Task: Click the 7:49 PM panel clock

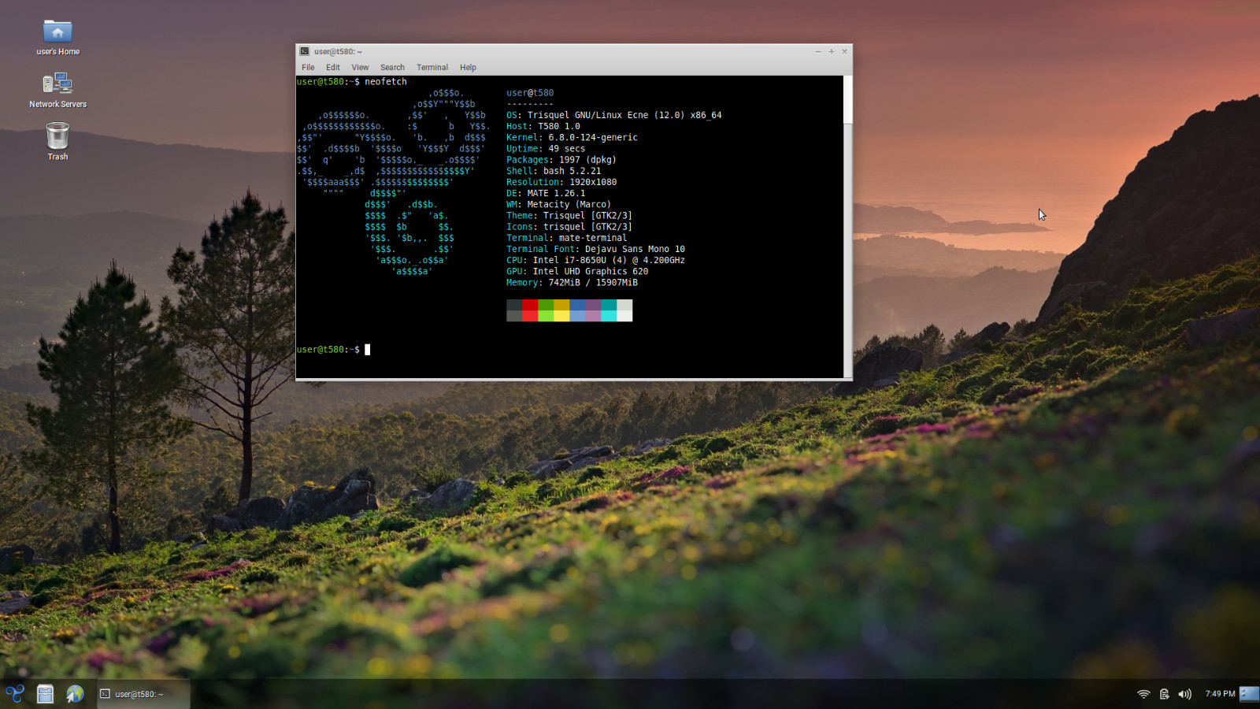Action: [1220, 694]
